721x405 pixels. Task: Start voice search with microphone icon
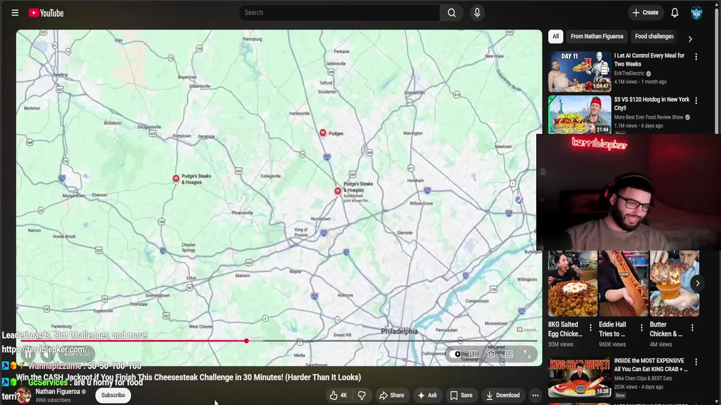tap(477, 12)
